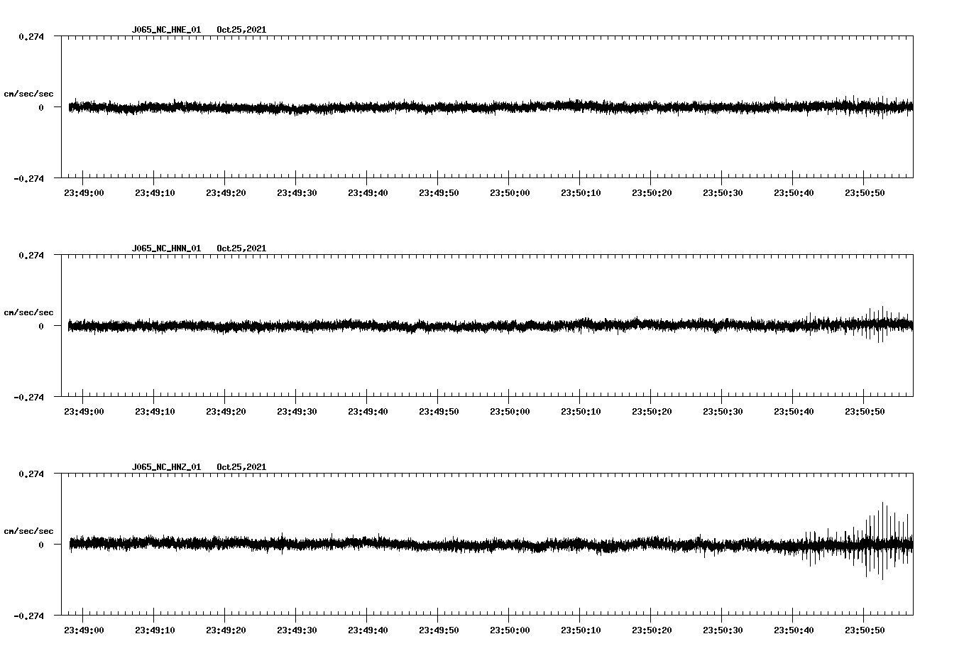The width and height of the screenshot is (964, 656).
Task: Click the spike burst in HNN trace
Action: point(881,324)
